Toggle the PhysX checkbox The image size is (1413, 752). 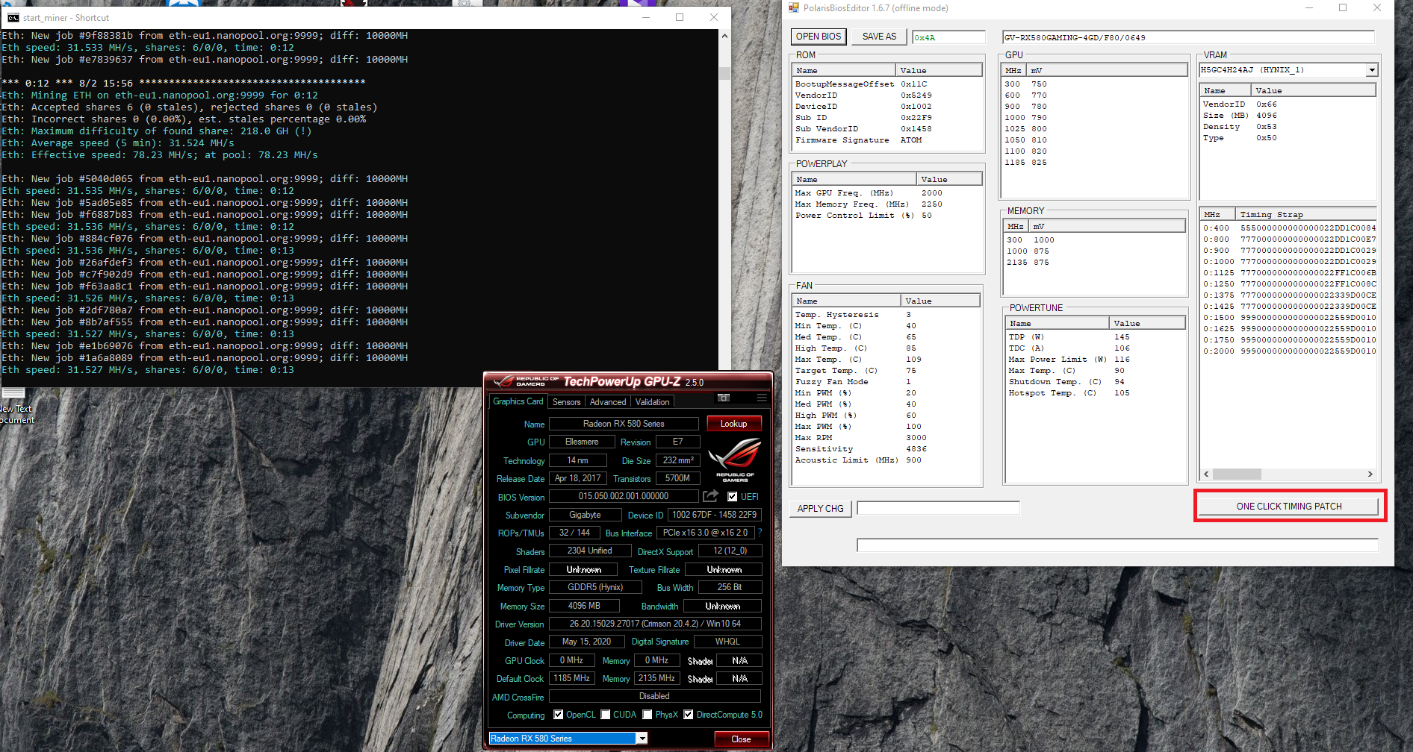pos(648,715)
